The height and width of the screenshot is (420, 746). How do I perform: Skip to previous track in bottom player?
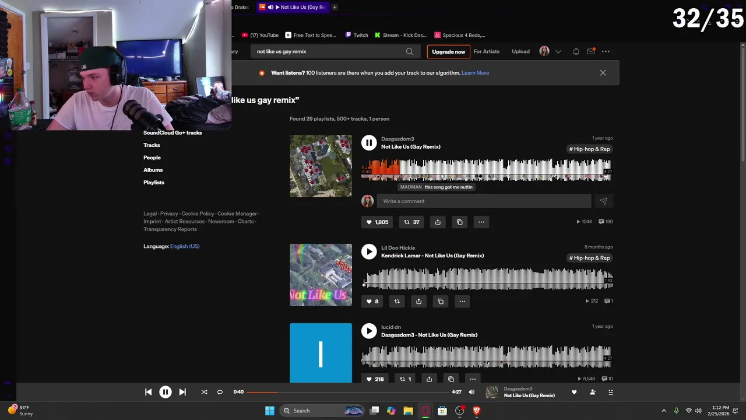[x=148, y=392]
